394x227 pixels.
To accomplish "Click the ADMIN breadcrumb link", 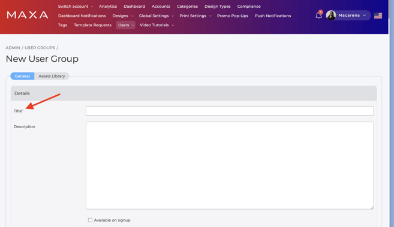I will (x=13, y=48).
